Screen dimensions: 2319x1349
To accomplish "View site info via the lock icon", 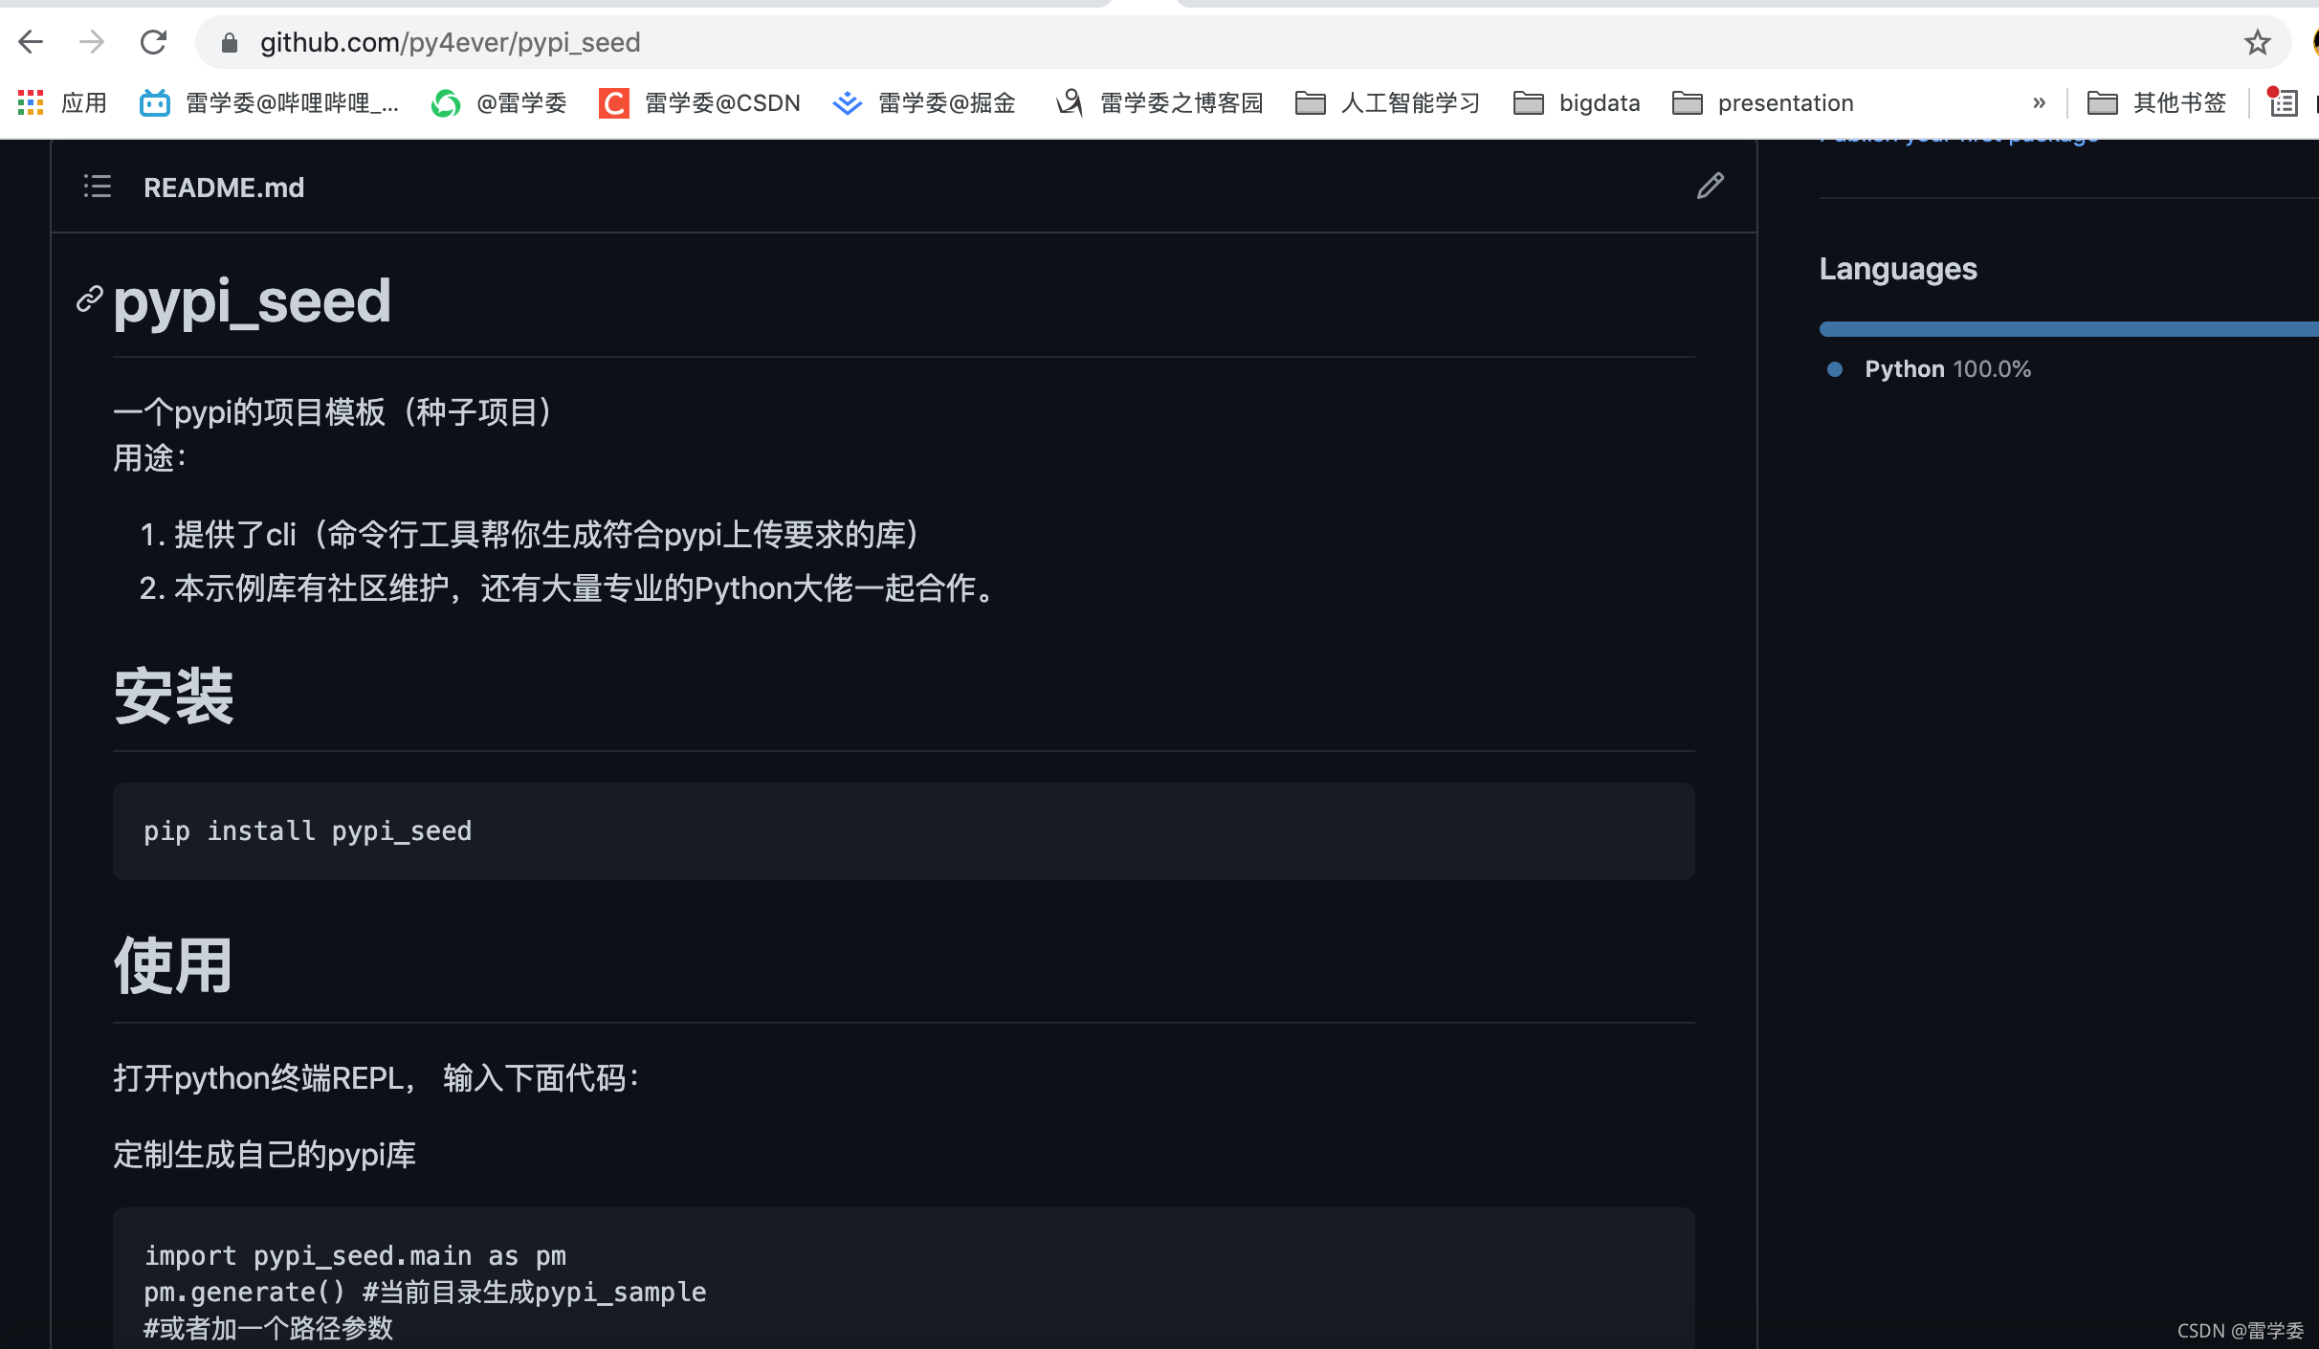I will pyautogui.click(x=230, y=43).
